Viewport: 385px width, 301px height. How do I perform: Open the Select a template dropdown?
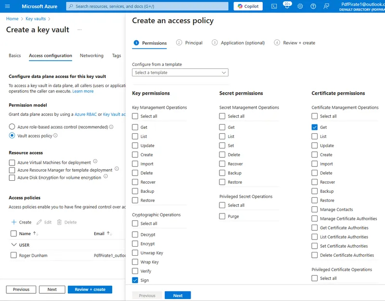[x=180, y=73]
